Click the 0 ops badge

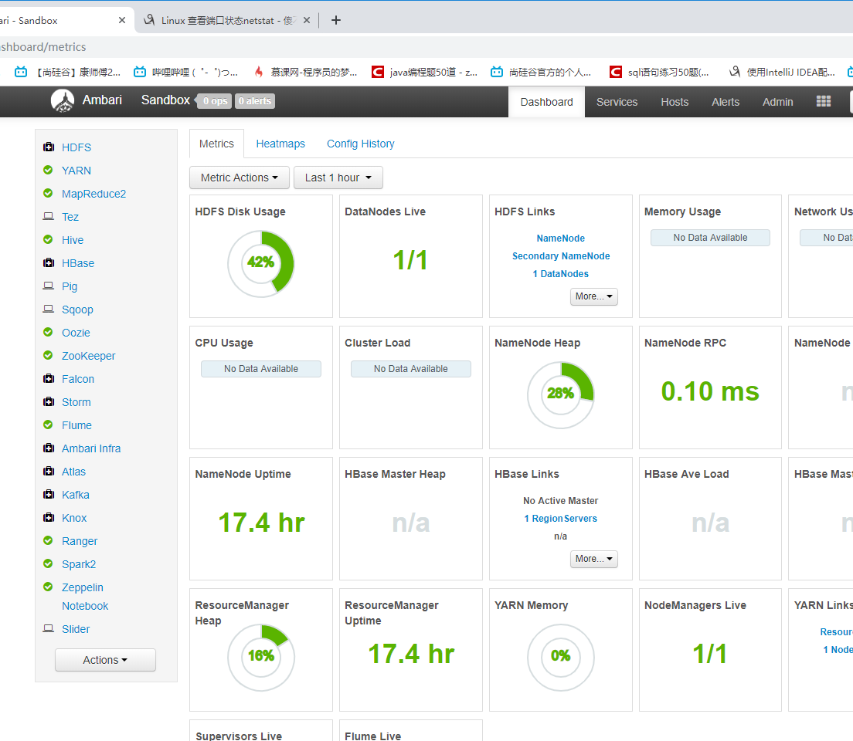coord(215,101)
